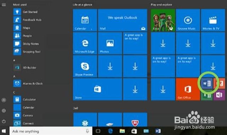The height and width of the screenshot is (135, 227).
Task: Open the Photos tile
Action: 110,43
